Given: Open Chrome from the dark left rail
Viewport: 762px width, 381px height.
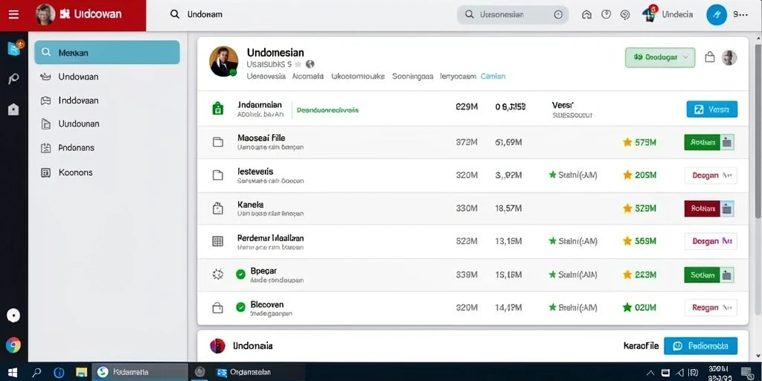Looking at the screenshot, I should pyautogui.click(x=13, y=345).
